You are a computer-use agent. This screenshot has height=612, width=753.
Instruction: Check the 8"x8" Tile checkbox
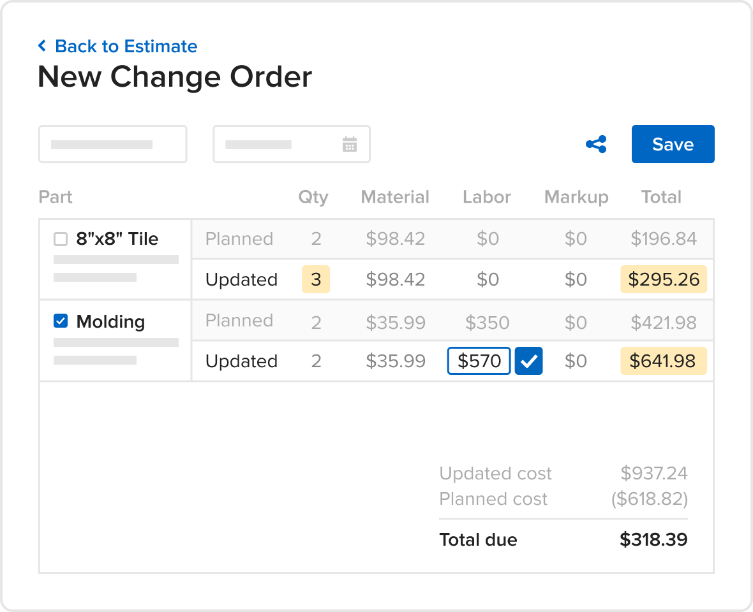[61, 239]
